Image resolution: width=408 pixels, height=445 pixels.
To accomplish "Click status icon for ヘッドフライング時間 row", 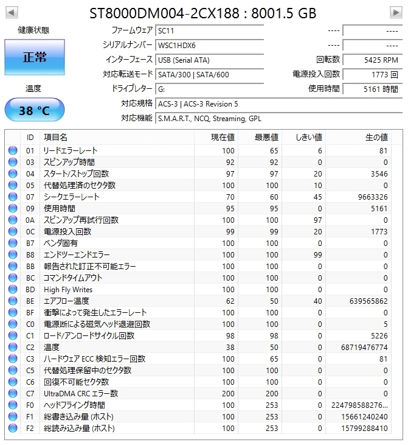I will (x=13, y=405).
